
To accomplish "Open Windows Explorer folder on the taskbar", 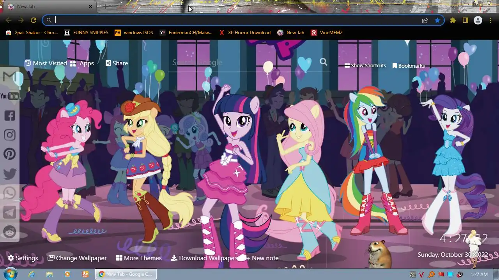I will point(50,274).
